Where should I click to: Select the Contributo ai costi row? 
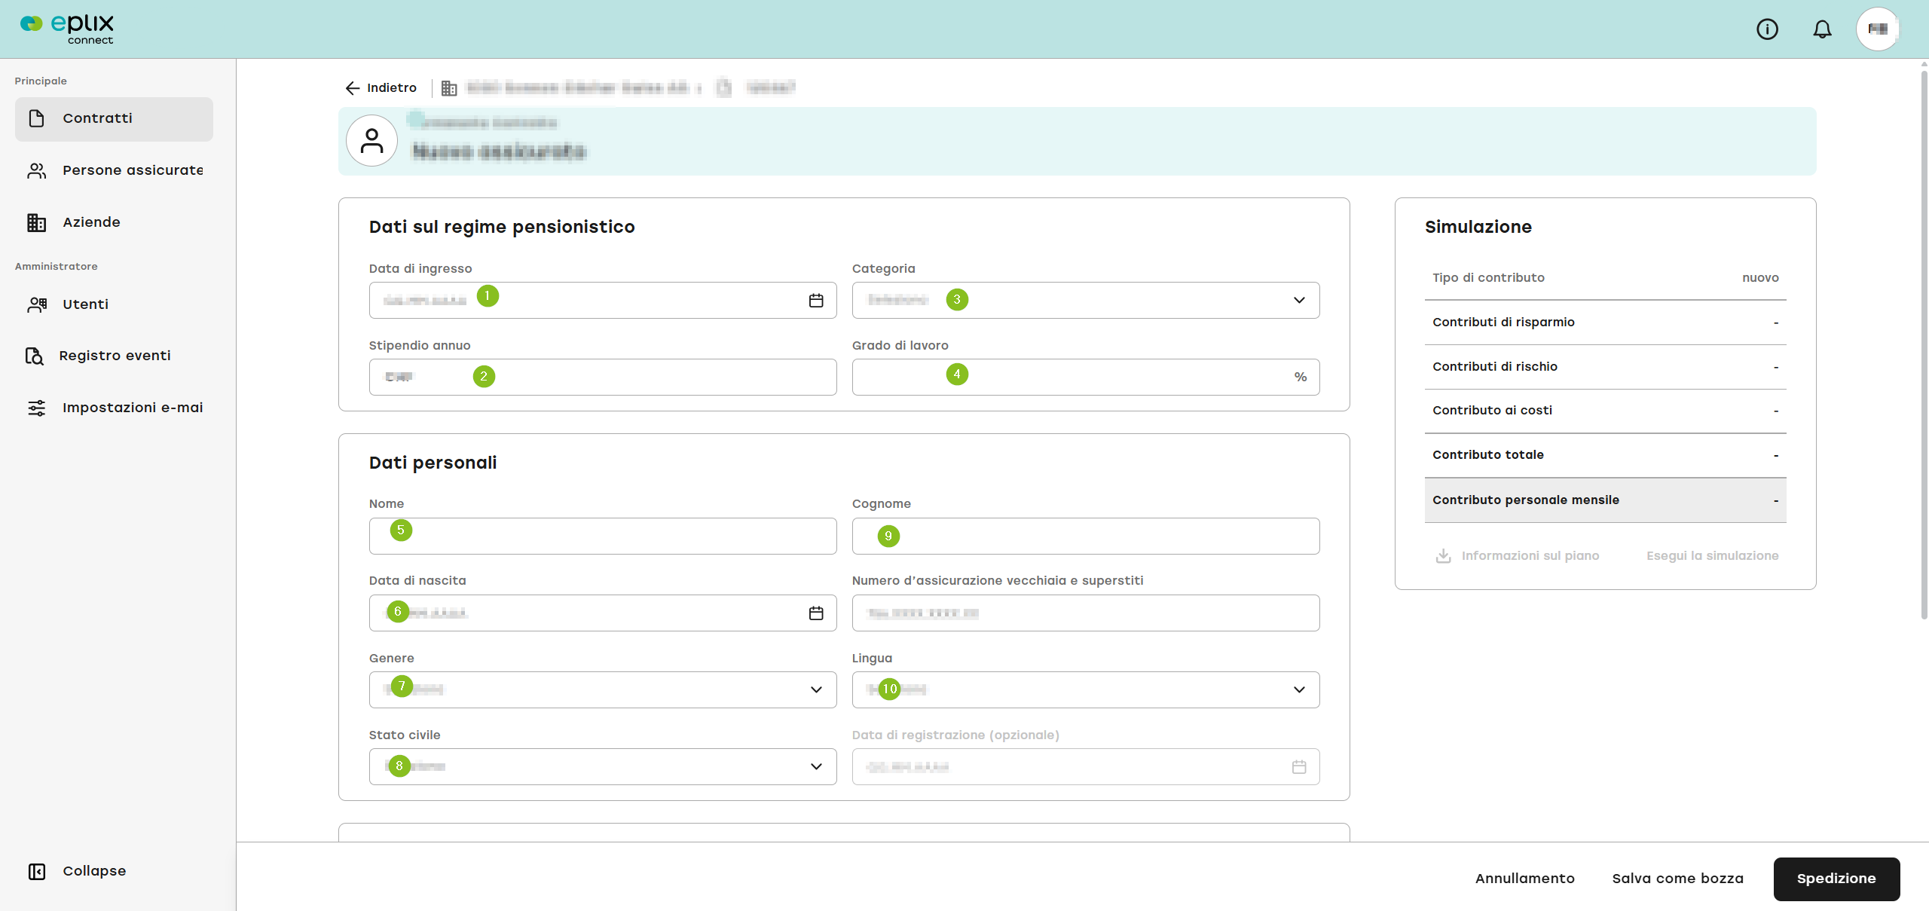click(x=1606, y=411)
